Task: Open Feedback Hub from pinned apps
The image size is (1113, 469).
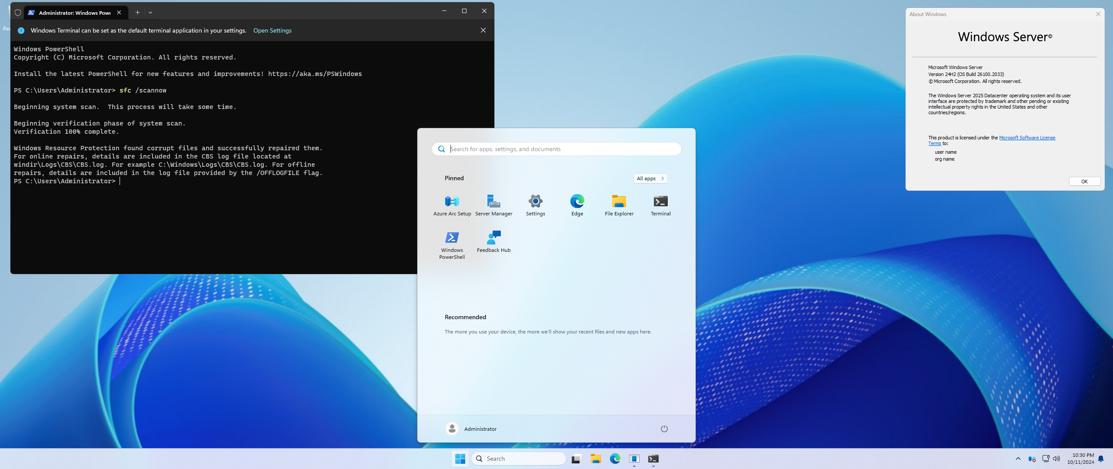Action: (493, 241)
